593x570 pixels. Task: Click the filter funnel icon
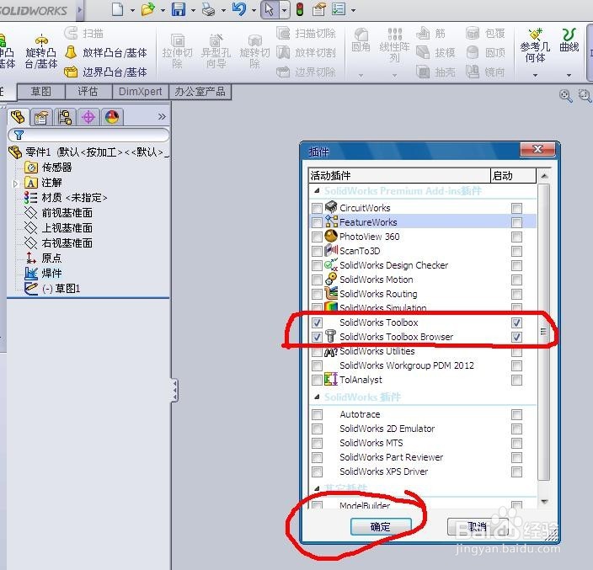19,135
